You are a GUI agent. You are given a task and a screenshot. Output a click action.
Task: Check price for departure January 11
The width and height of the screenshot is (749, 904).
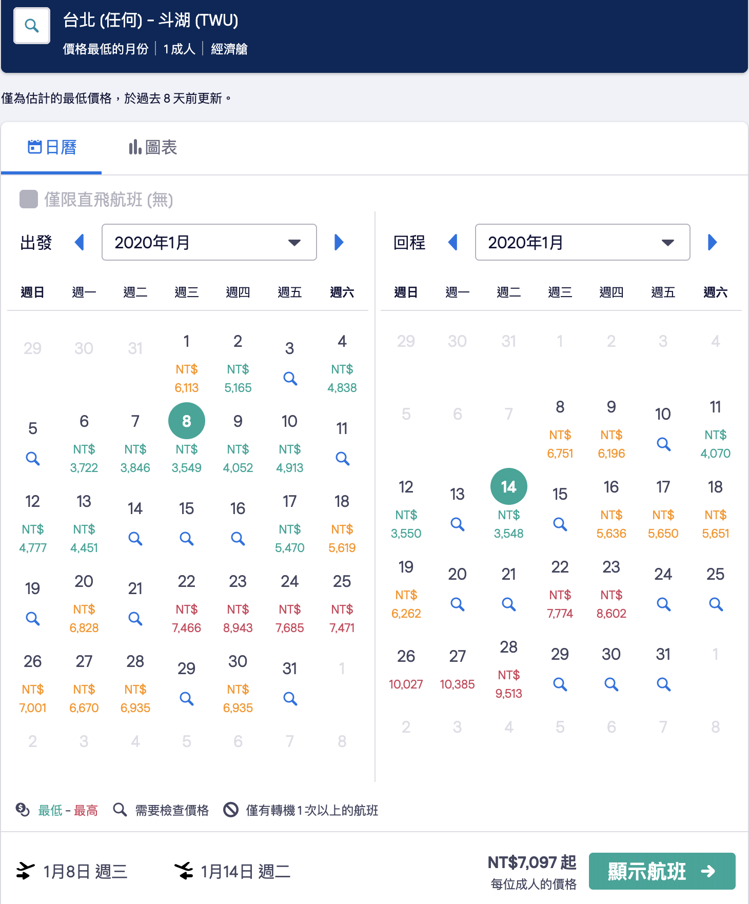tap(342, 459)
